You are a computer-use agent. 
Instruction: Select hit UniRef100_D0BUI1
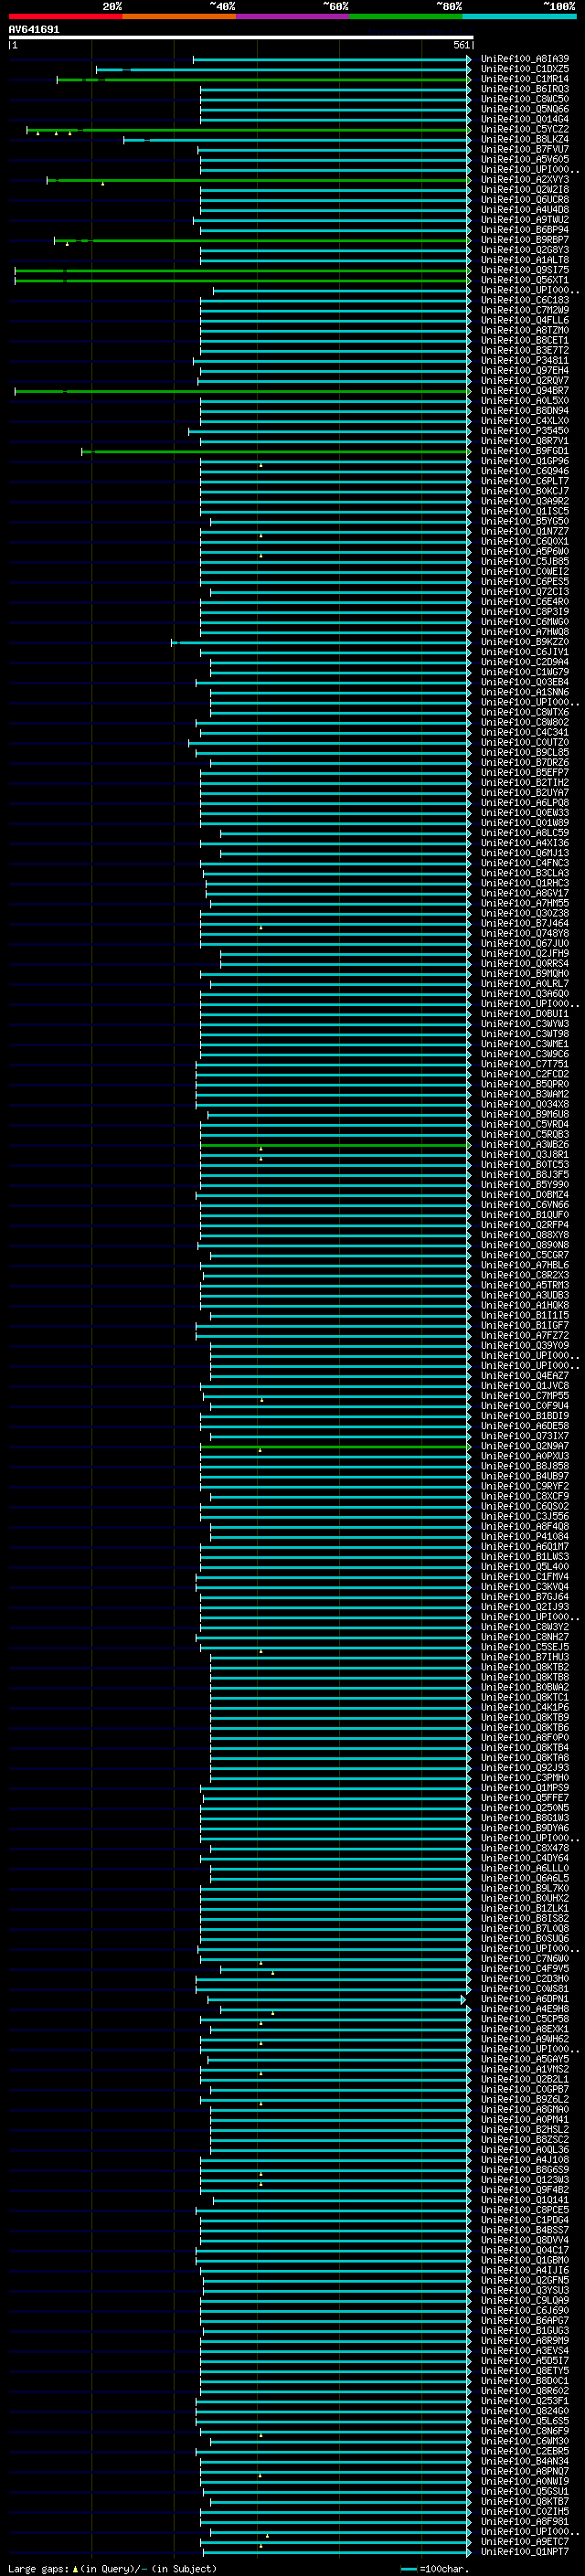524,1014
